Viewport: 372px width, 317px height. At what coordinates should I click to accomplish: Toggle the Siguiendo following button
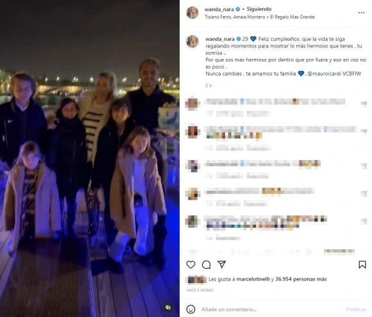tap(259, 9)
